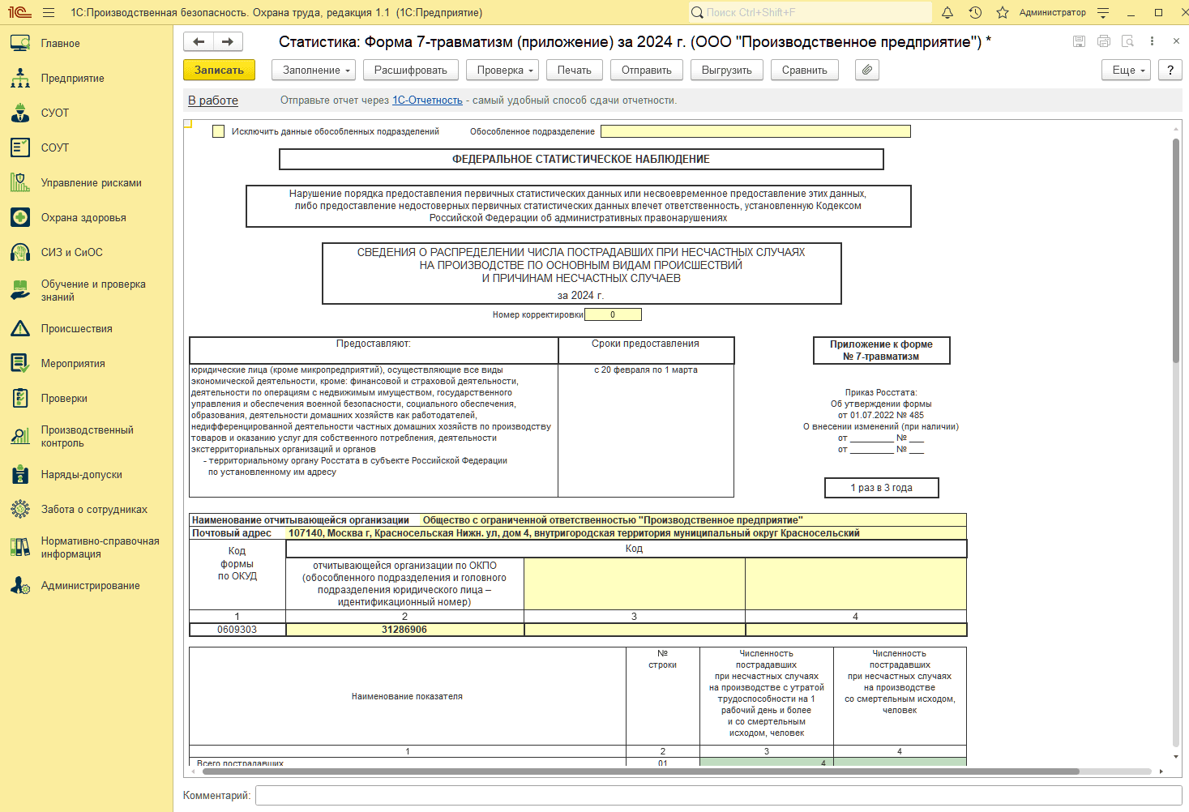
Task: Click the Печать button
Action: click(575, 71)
